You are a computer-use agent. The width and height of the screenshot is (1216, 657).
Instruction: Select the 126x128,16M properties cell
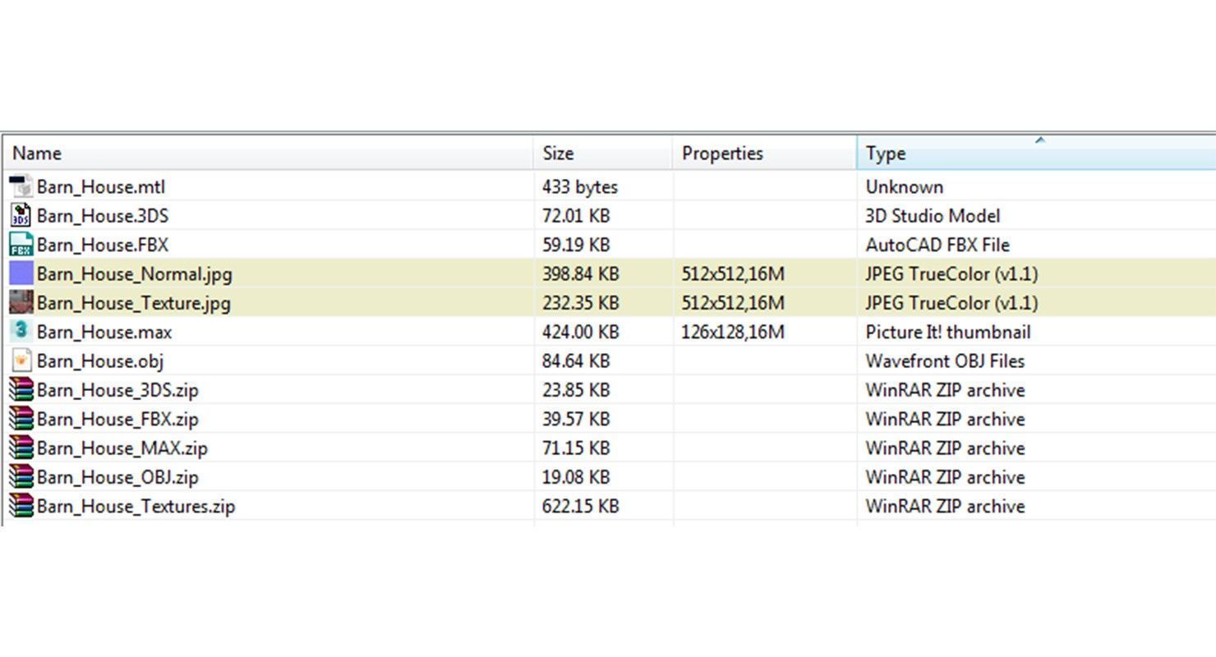[x=733, y=332]
